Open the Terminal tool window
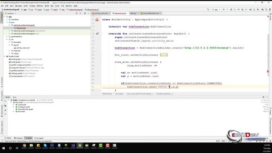This screenshot has height=153, width=272. (18, 138)
